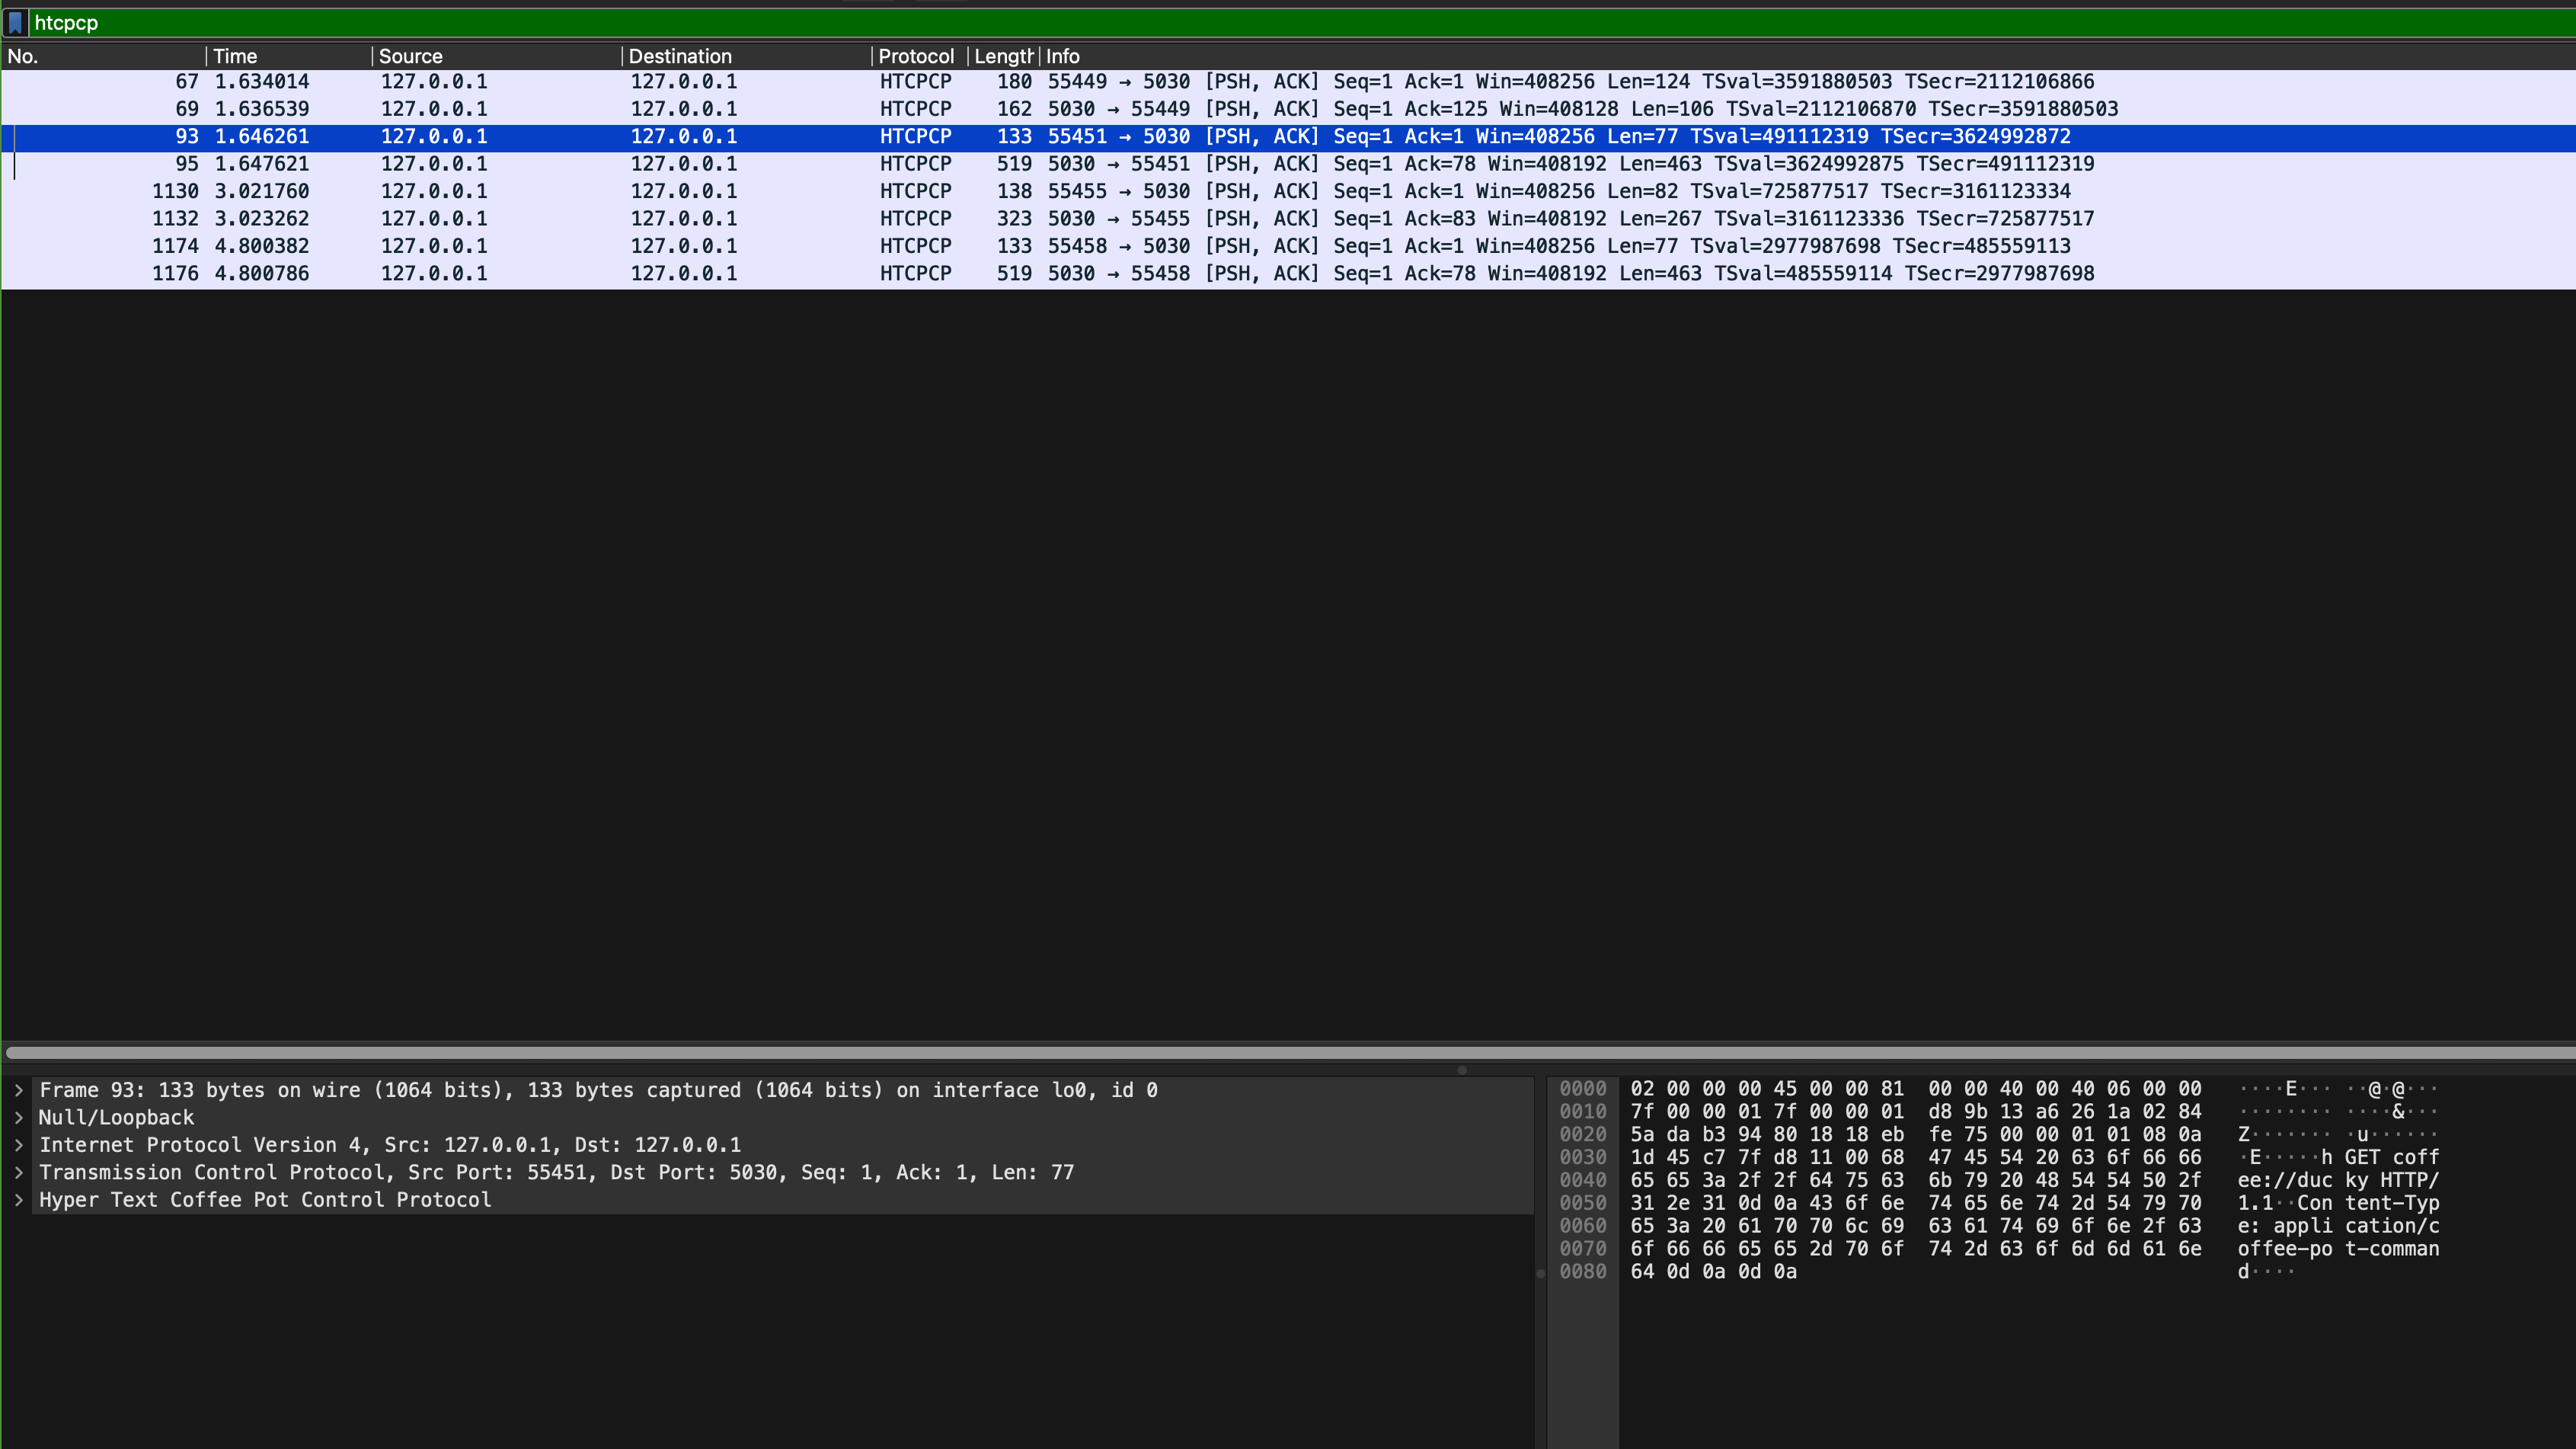Click the Destination column header
This screenshot has height=1449, width=2576.
pos(680,56)
